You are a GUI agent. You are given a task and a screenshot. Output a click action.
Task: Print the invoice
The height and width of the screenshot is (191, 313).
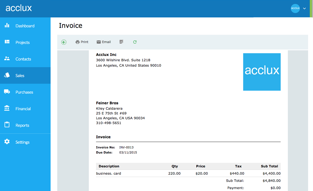coord(82,42)
